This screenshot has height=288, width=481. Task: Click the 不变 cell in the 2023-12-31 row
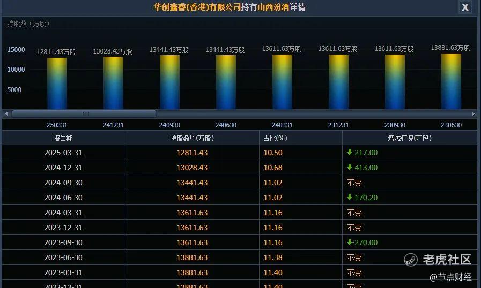pos(354,228)
